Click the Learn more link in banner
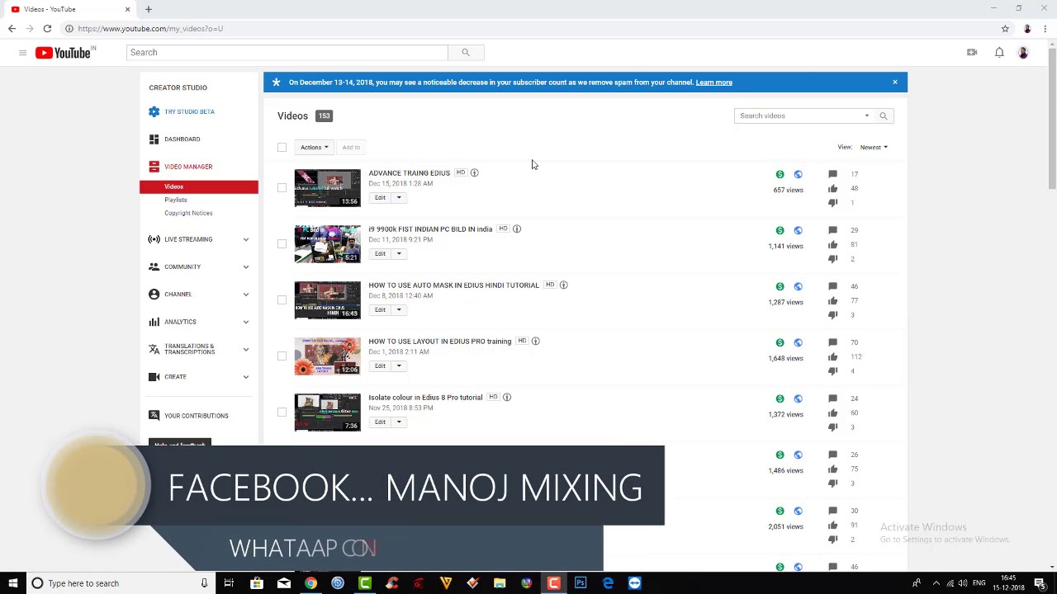The width and height of the screenshot is (1057, 594). (713, 82)
